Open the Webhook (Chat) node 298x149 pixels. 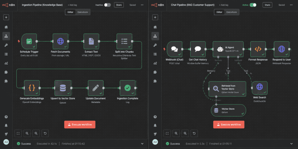175,49
